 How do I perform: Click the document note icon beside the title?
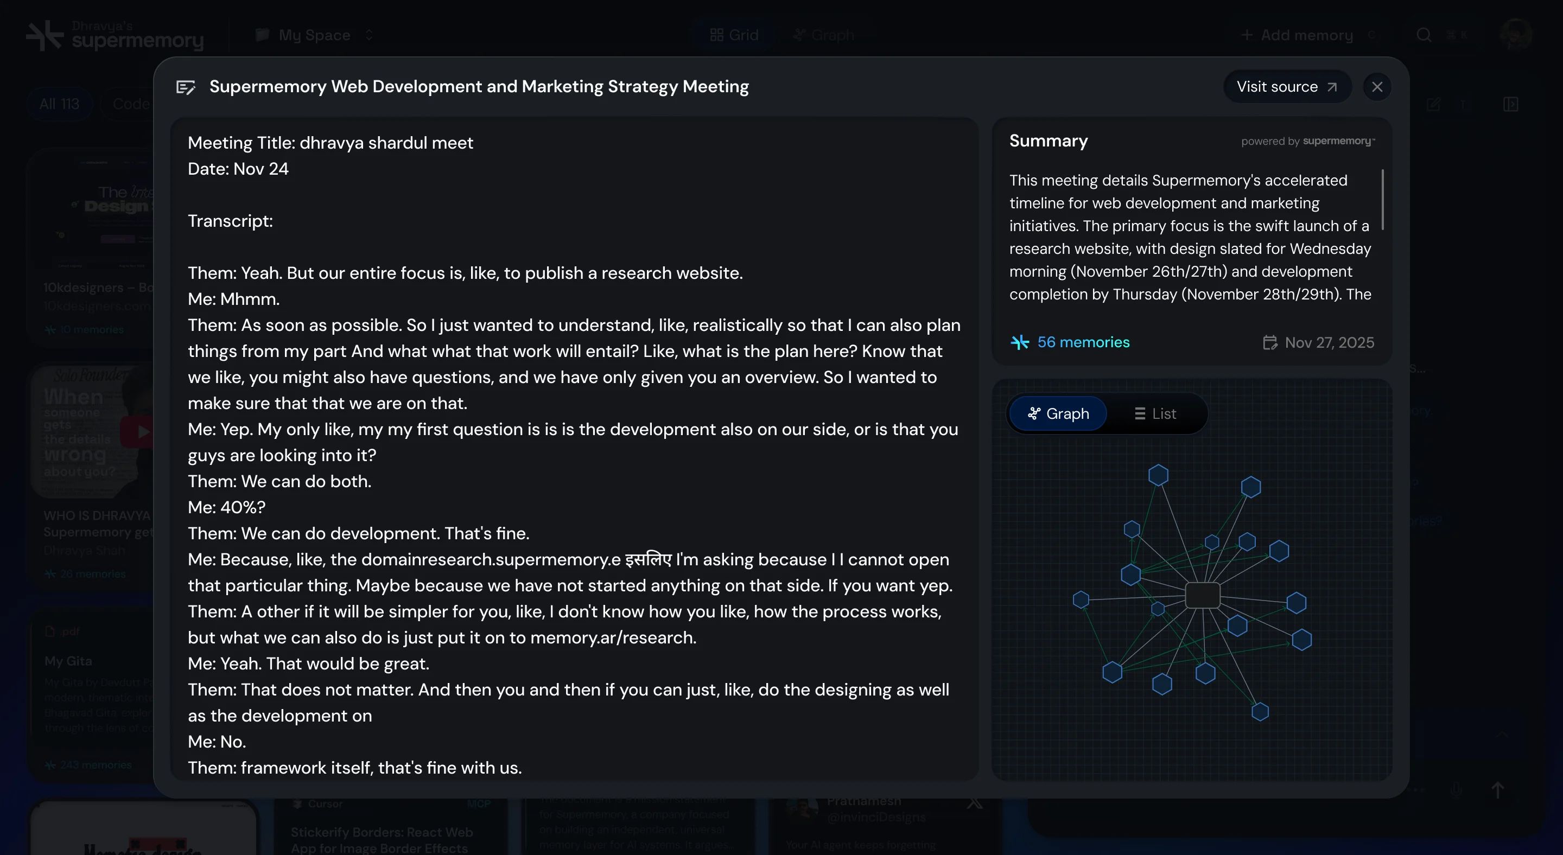pos(186,87)
